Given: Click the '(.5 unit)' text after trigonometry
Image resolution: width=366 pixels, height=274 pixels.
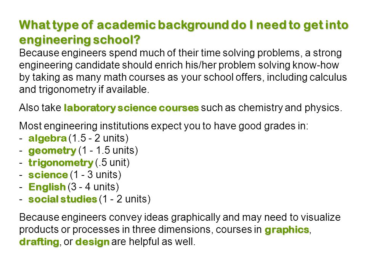Looking at the screenshot, I should [112, 162].
